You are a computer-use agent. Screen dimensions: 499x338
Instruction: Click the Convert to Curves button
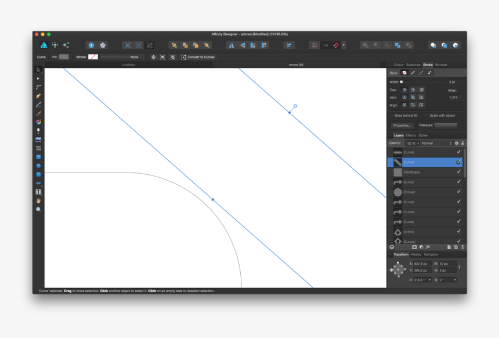197,57
